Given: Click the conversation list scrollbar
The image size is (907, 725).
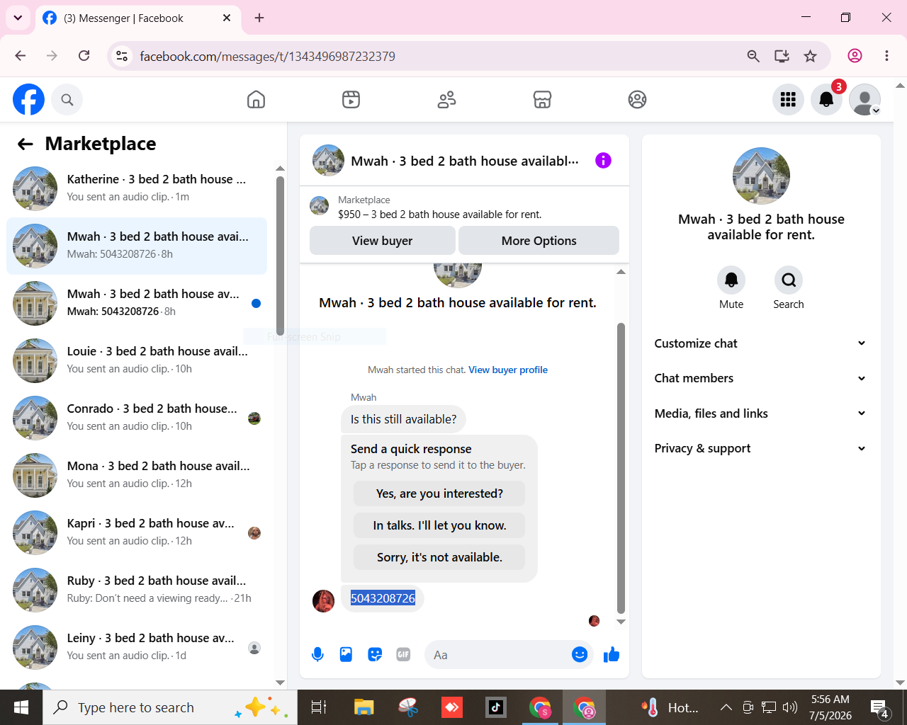Looking at the screenshot, I should pos(280,256).
